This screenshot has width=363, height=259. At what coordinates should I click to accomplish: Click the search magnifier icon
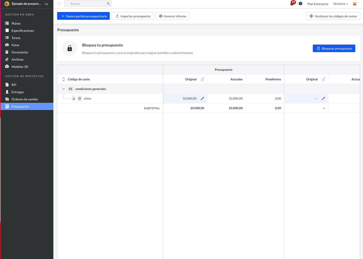[108, 3]
